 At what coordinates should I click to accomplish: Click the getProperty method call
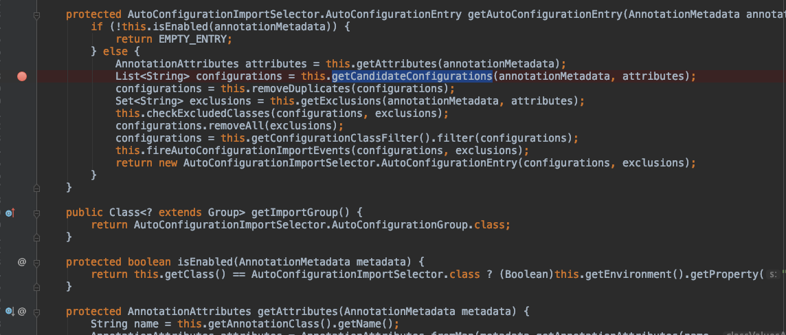[725, 274]
